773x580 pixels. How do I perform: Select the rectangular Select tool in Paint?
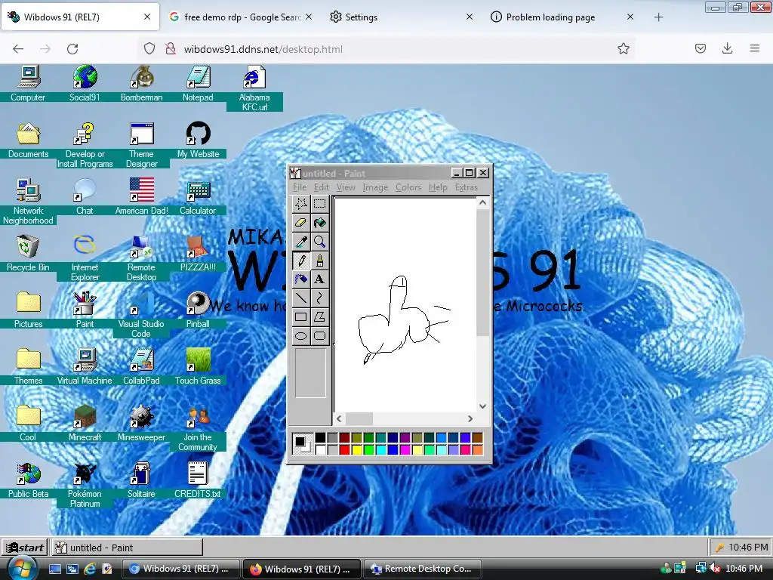[x=319, y=204]
